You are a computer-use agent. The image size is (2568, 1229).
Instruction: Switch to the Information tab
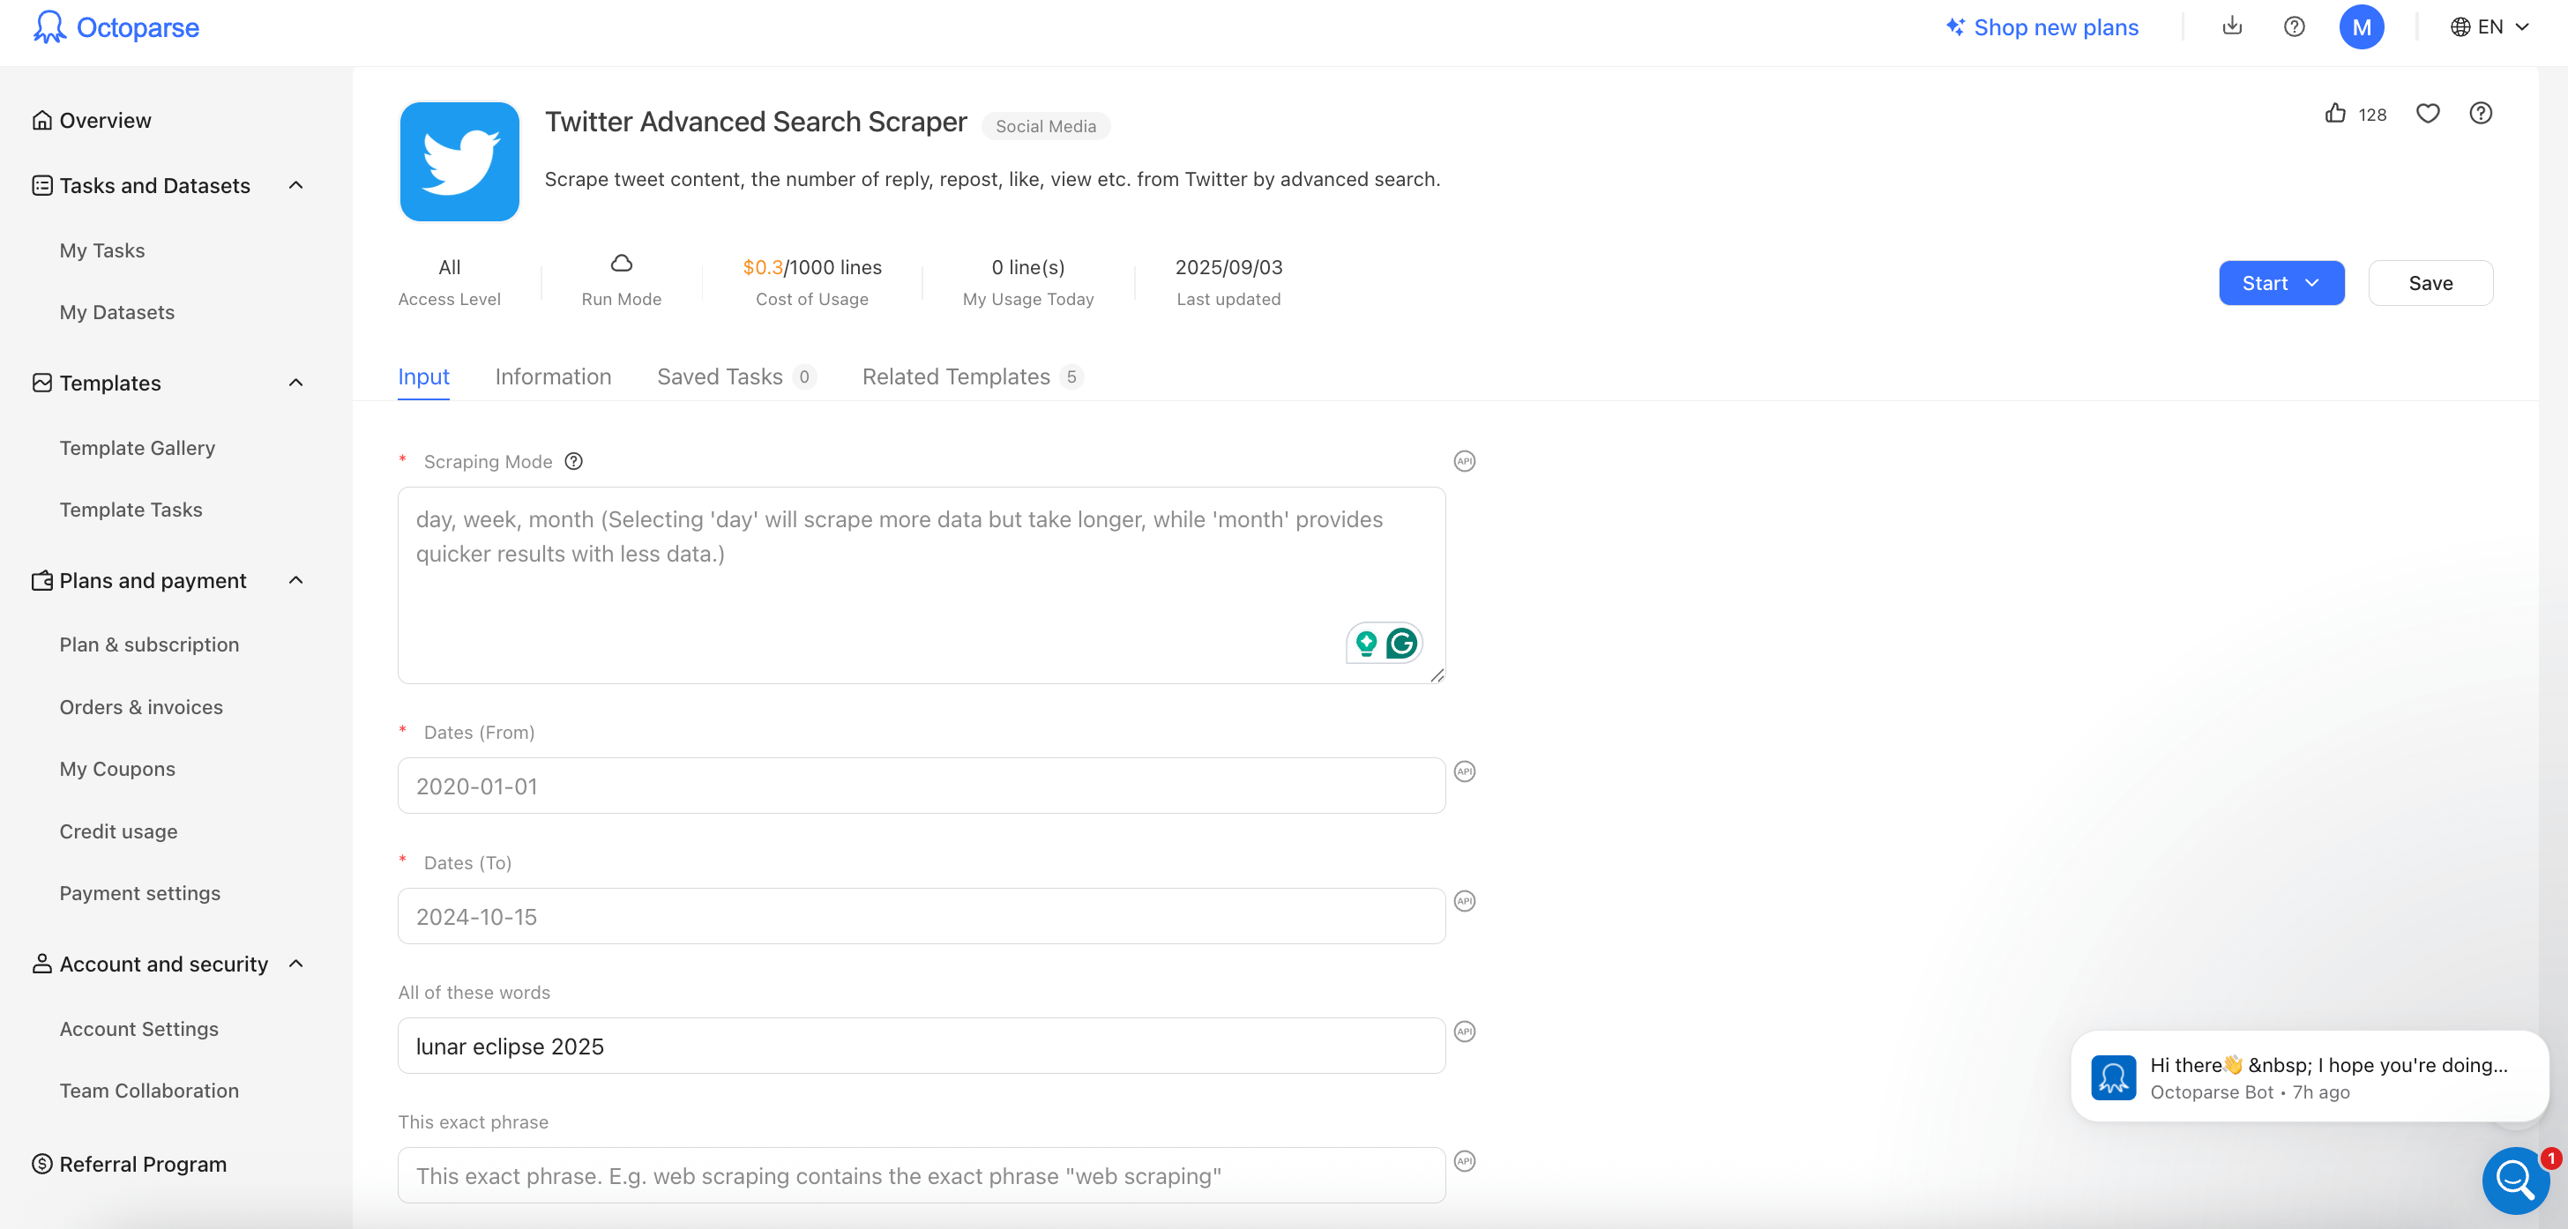(x=553, y=376)
